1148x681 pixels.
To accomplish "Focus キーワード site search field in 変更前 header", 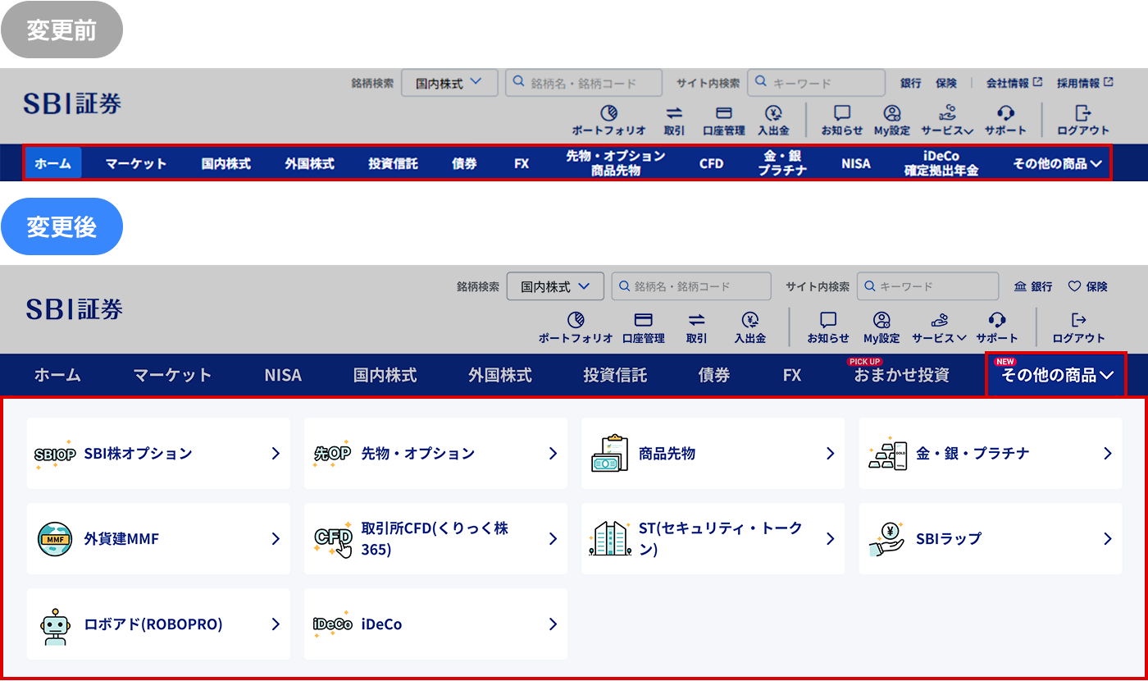I will tap(816, 83).
